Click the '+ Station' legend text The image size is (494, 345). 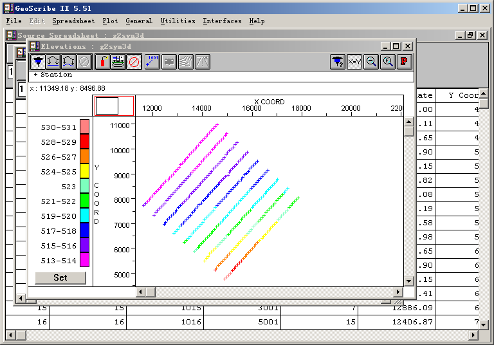pyautogui.click(x=53, y=75)
